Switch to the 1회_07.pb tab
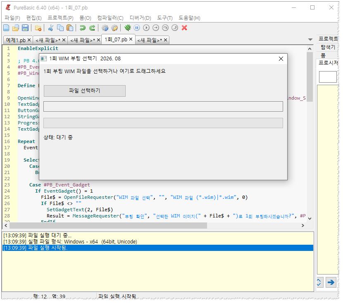Screen dimensions: 343x303 116,40
